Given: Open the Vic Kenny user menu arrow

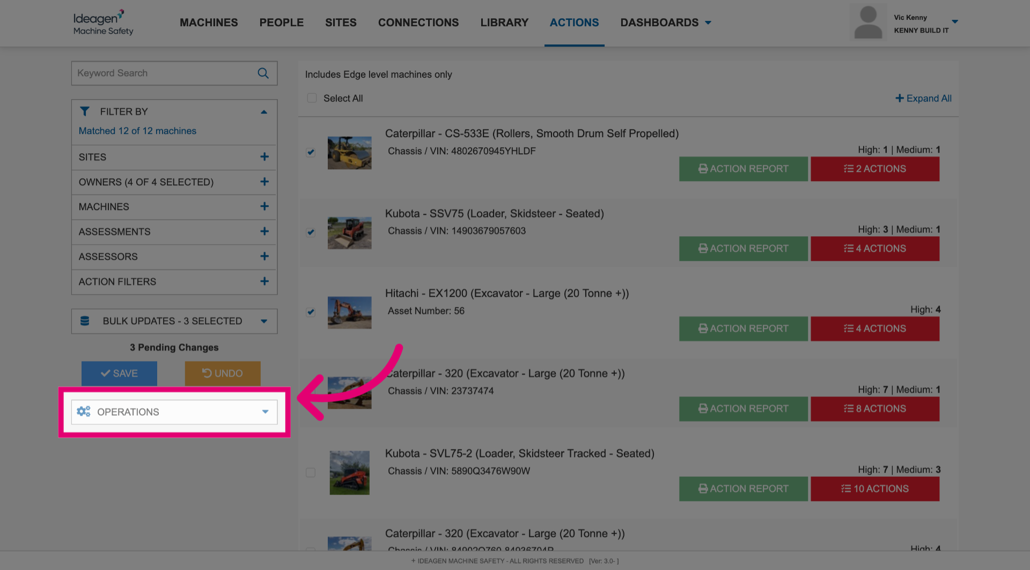Looking at the screenshot, I should pyautogui.click(x=955, y=22).
